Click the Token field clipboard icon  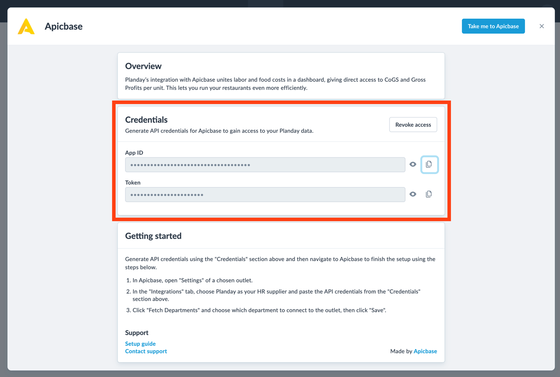[x=429, y=194]
